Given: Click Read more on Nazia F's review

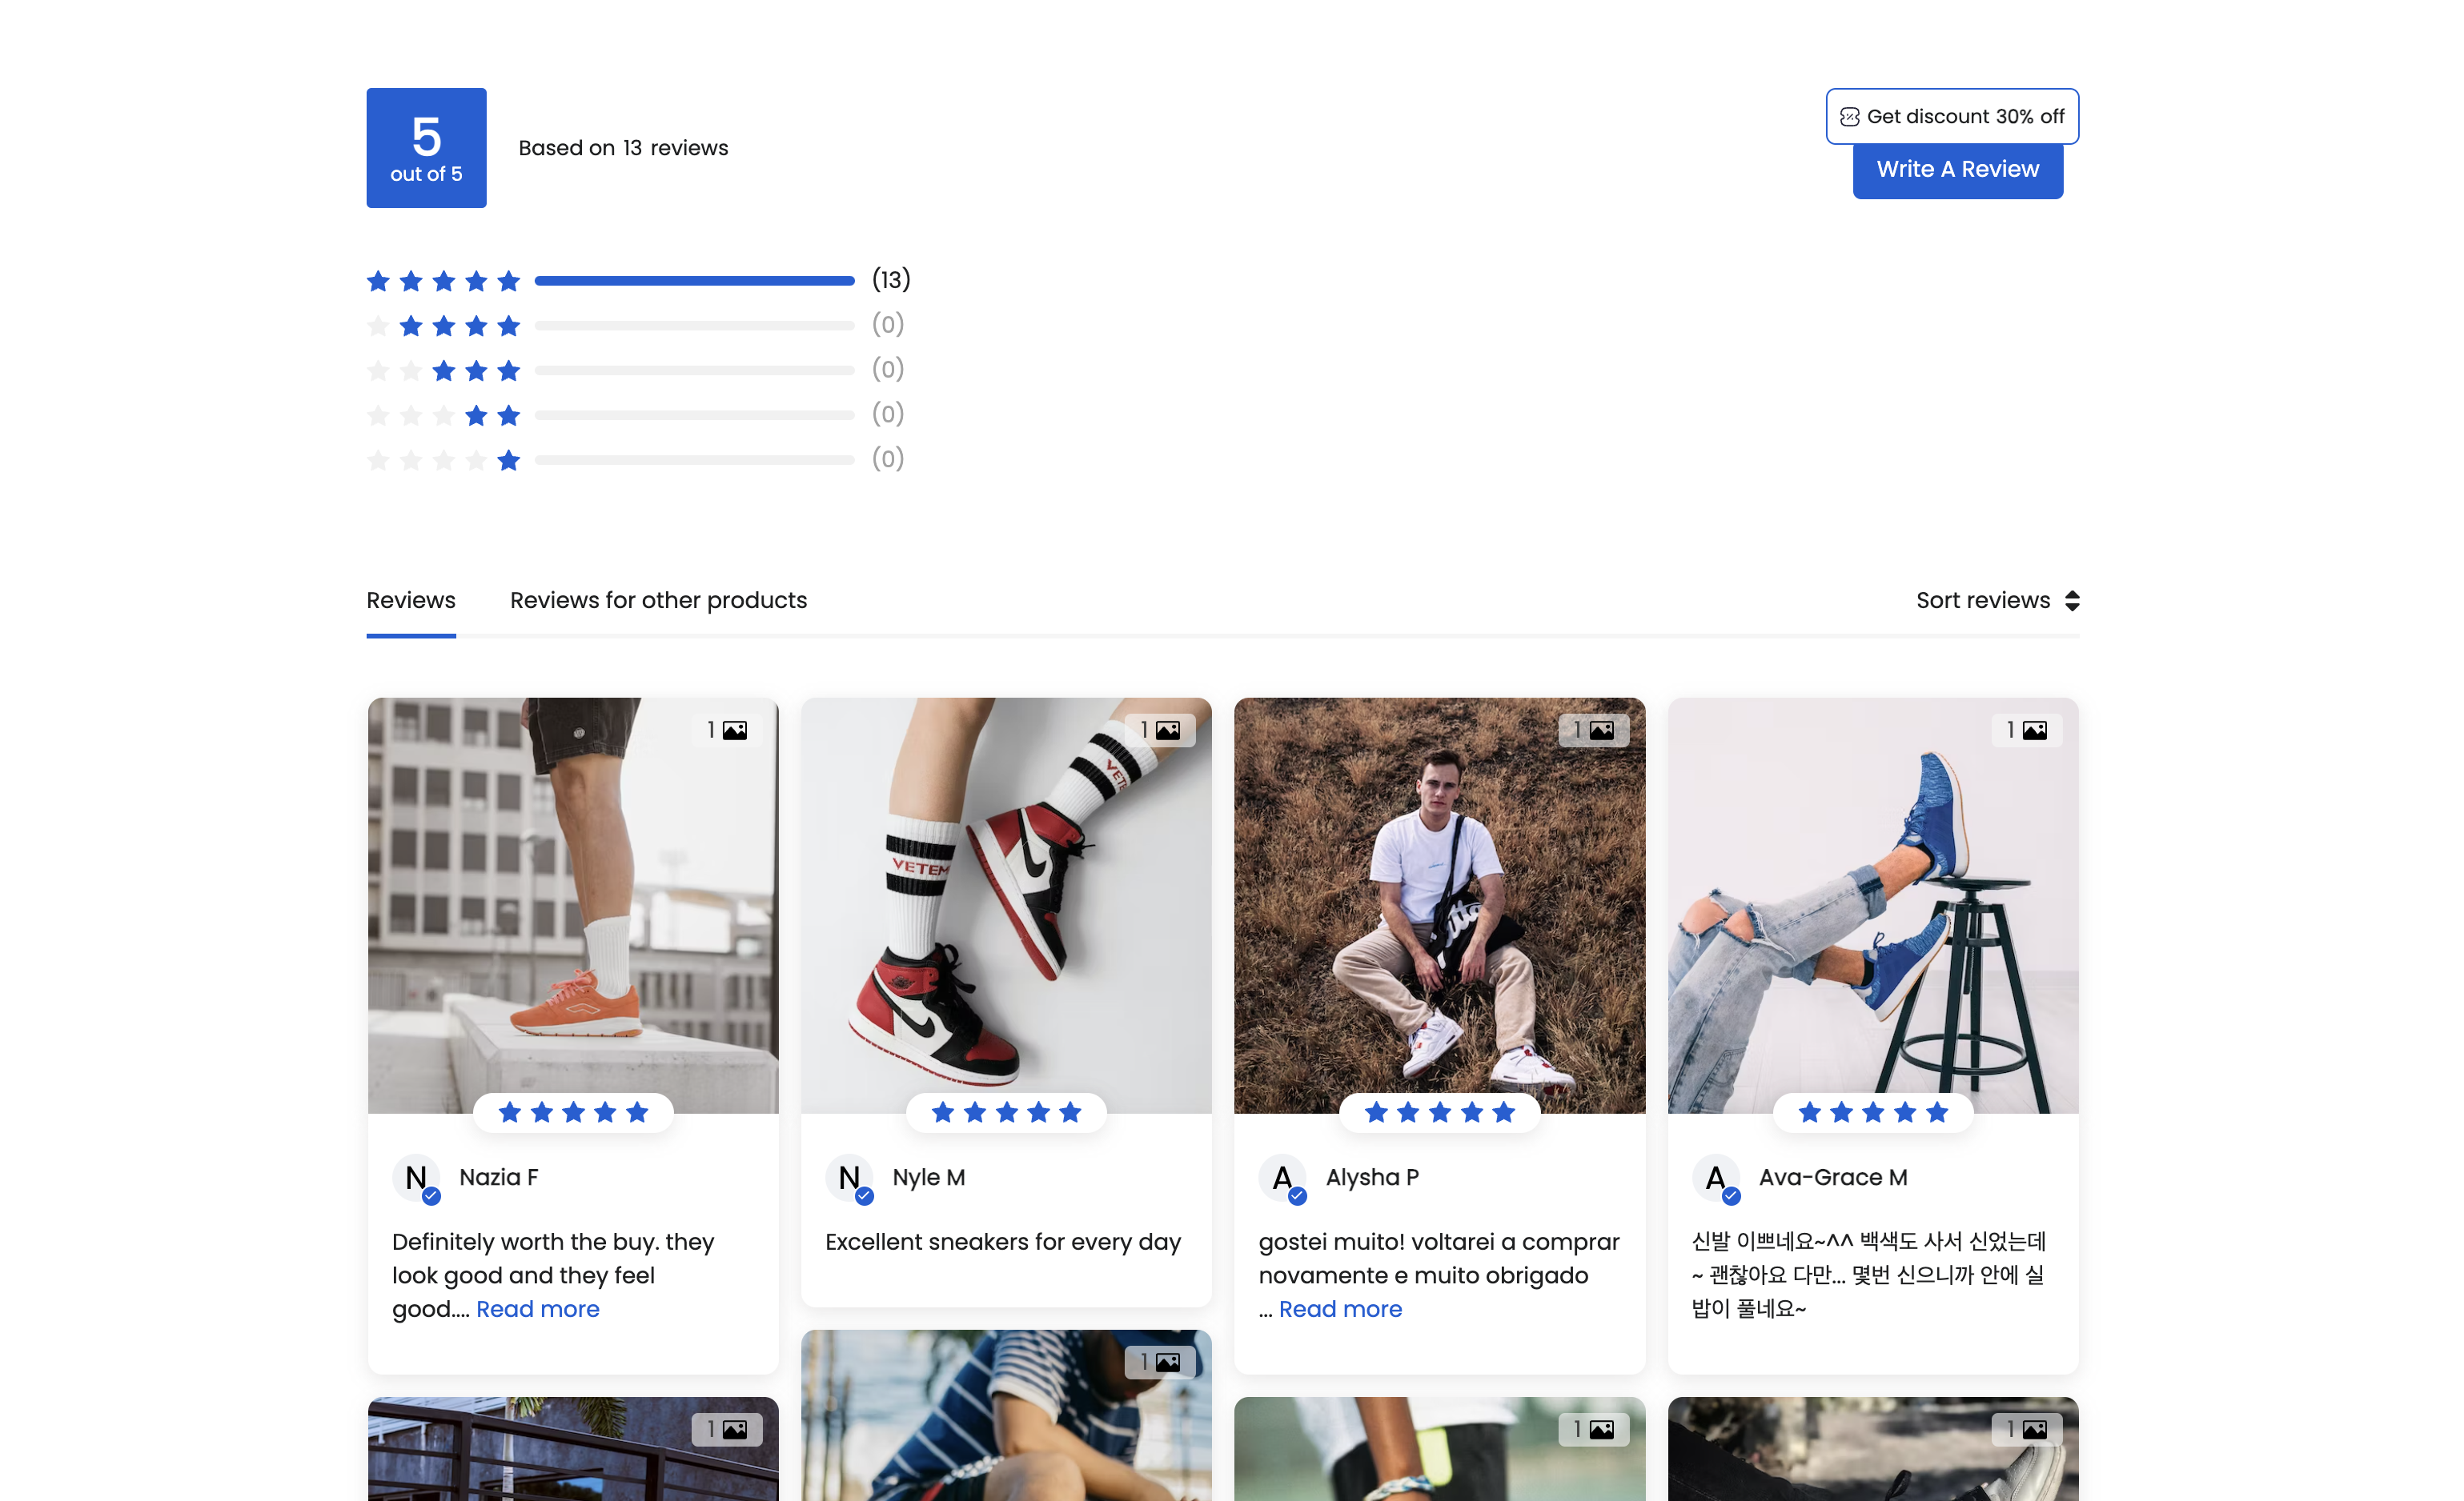Looking at the screenshot, I should (x=538, y=1309).
